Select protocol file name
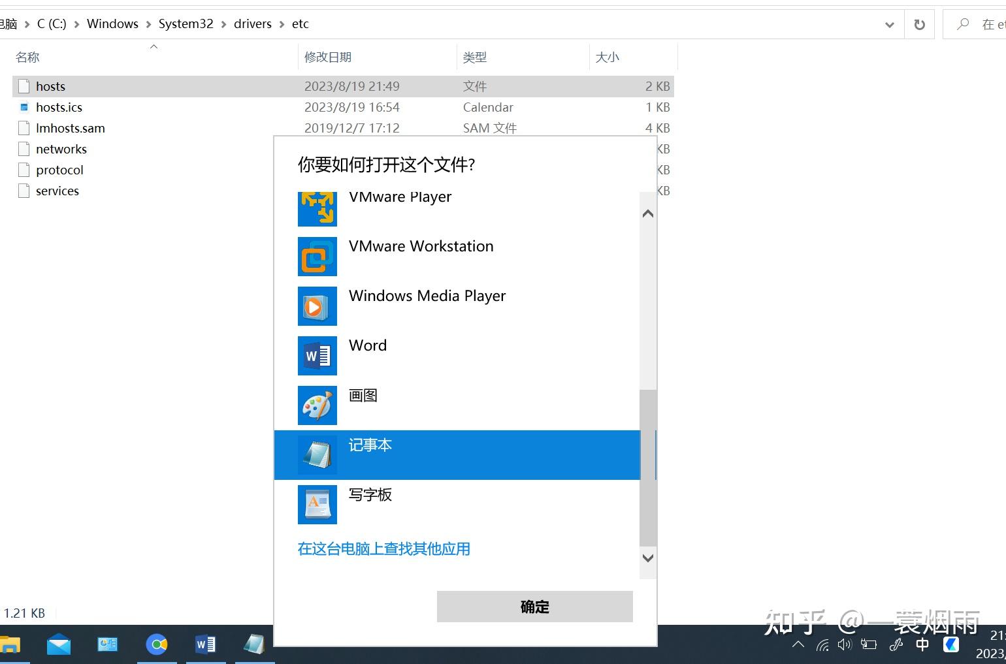The image size is (1006, 664). tap(59, 170)
